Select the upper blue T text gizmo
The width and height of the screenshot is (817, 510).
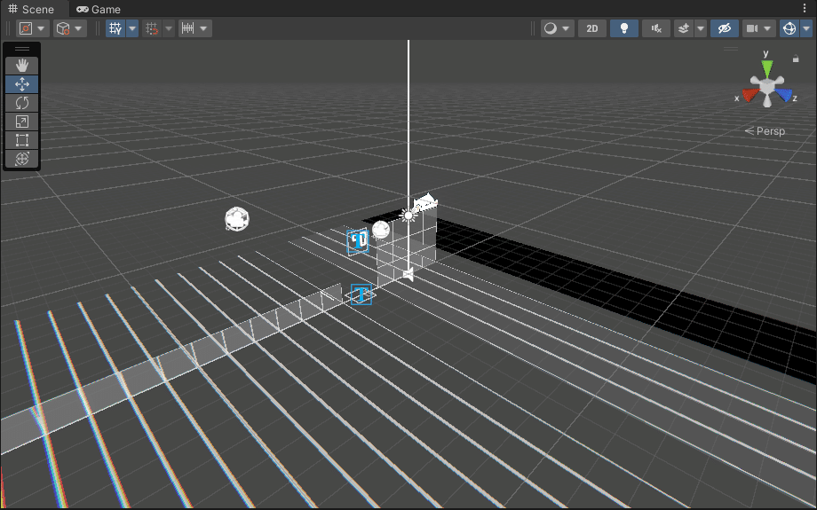[x=358, y=241]
